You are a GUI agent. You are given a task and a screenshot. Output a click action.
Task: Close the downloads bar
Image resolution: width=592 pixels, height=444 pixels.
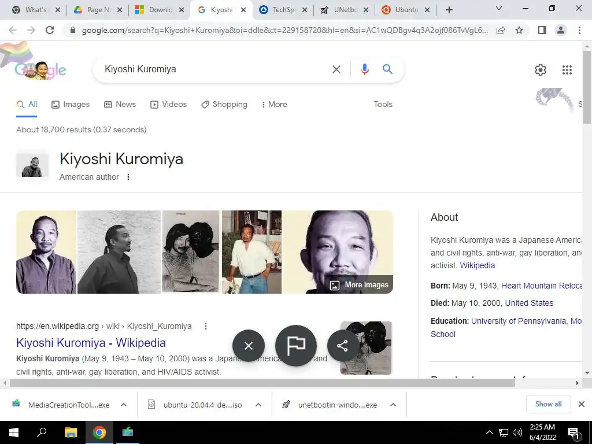(x=582, y=404)
